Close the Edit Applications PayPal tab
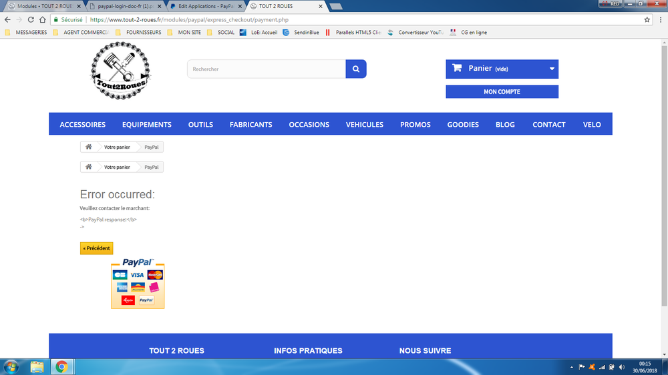This screenshot has width=668, height=375. tap(240, 7)
